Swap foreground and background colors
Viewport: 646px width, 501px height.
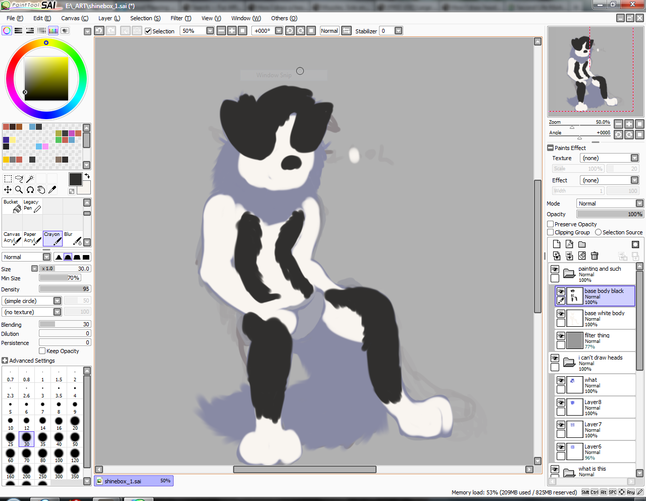87,176
